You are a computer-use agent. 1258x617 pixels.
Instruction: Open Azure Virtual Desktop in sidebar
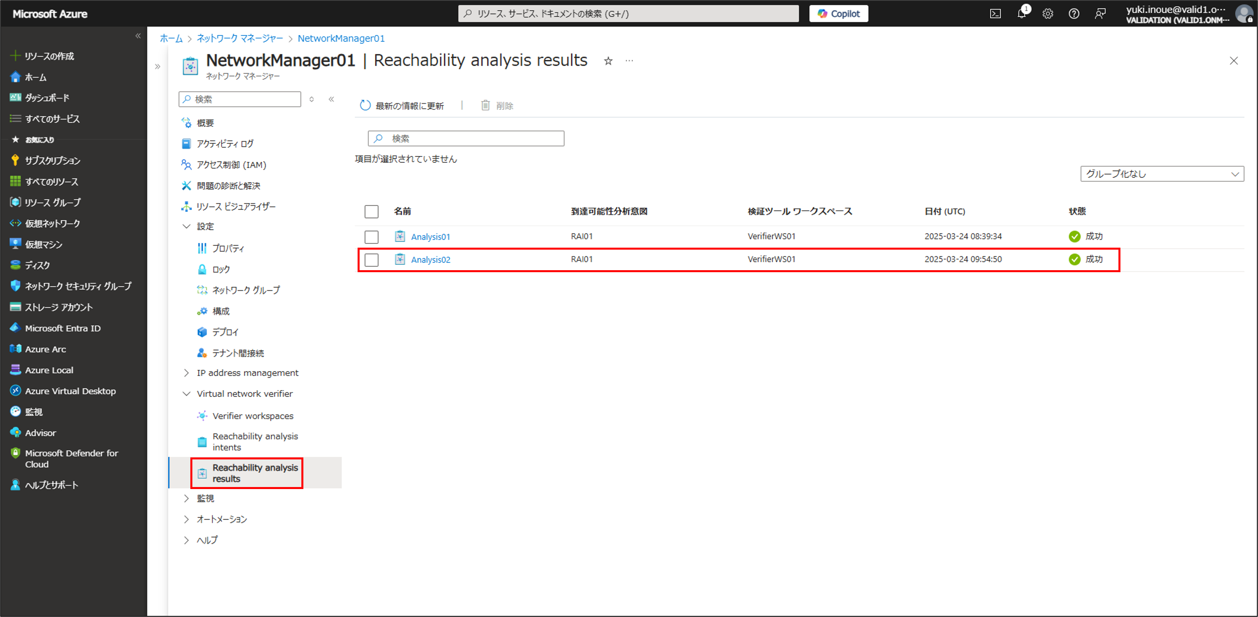pos(63,391)
